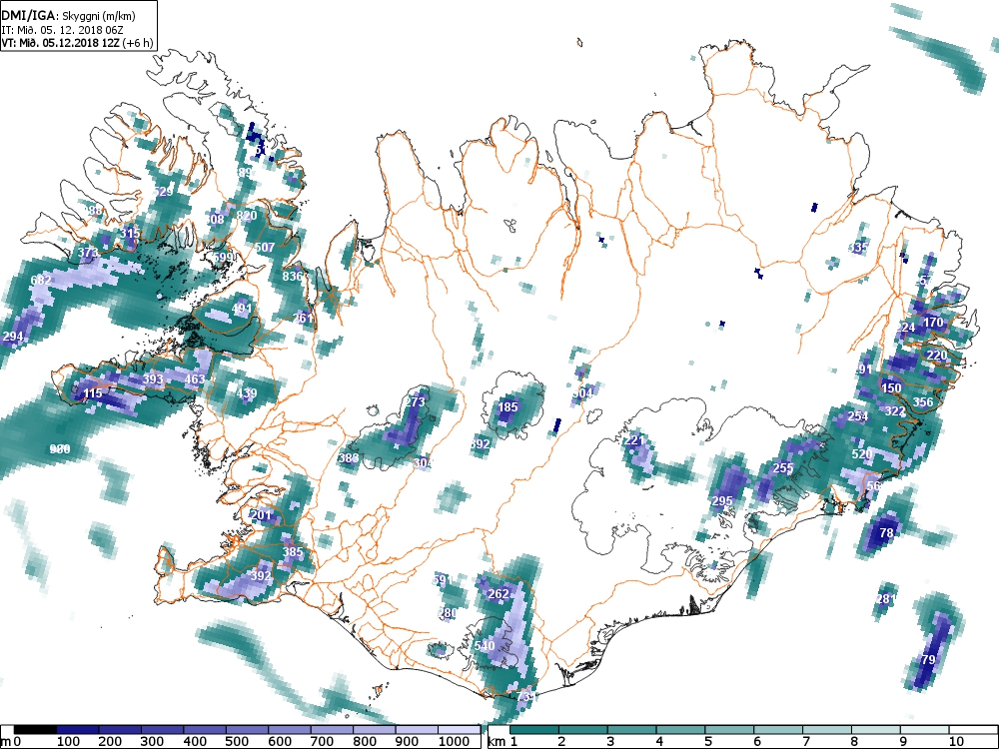Click the 10 label on km scale
The image size is (999, 749).
point(956,741)
